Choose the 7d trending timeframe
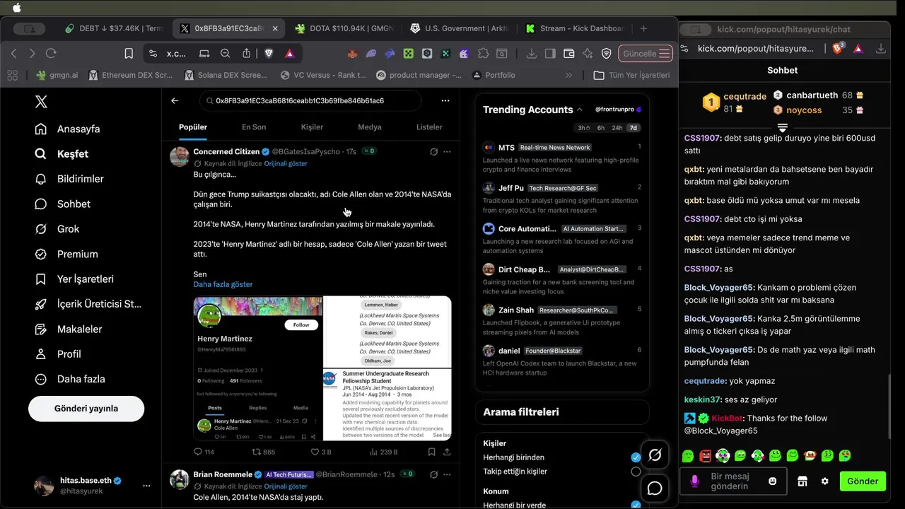Viewport: 905px width, 509px height. (633, 128)
